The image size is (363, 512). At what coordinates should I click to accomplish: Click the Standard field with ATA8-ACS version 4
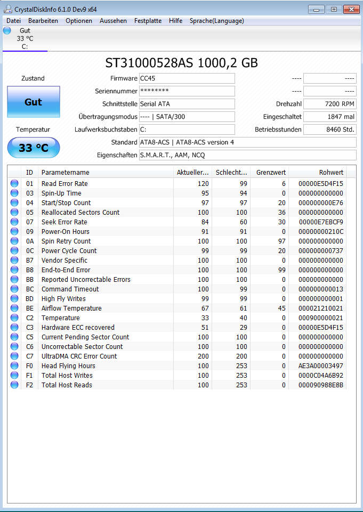(248, 142)
